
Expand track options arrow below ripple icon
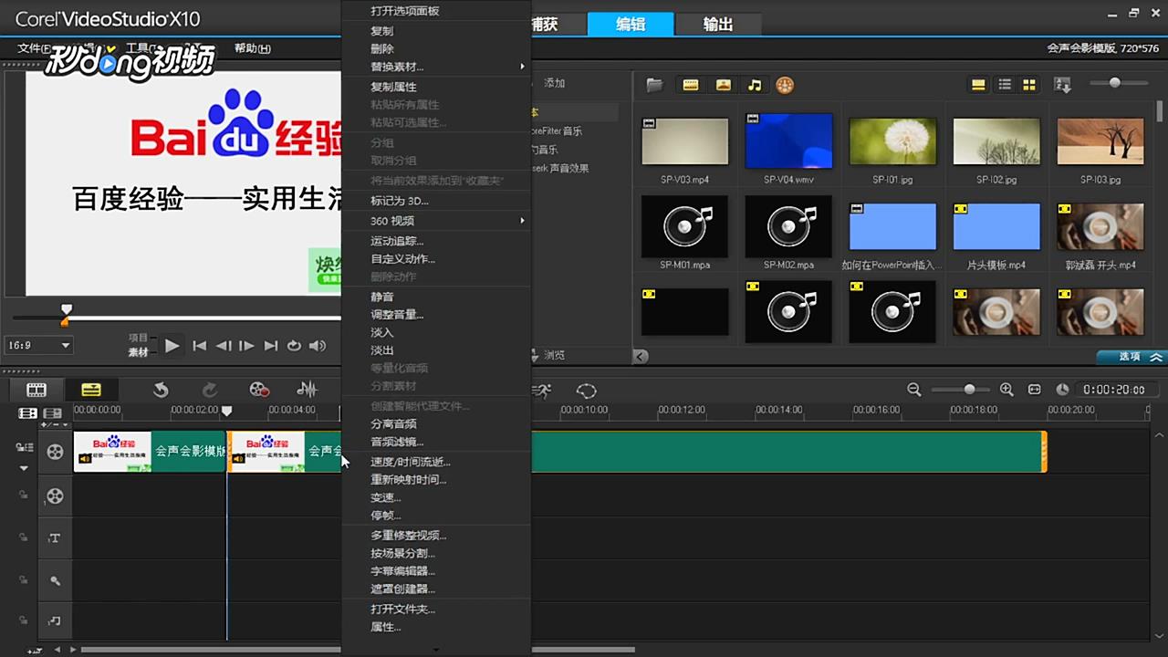[24, 468]
